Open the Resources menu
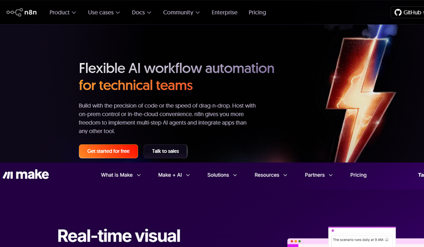 (270, 175)
